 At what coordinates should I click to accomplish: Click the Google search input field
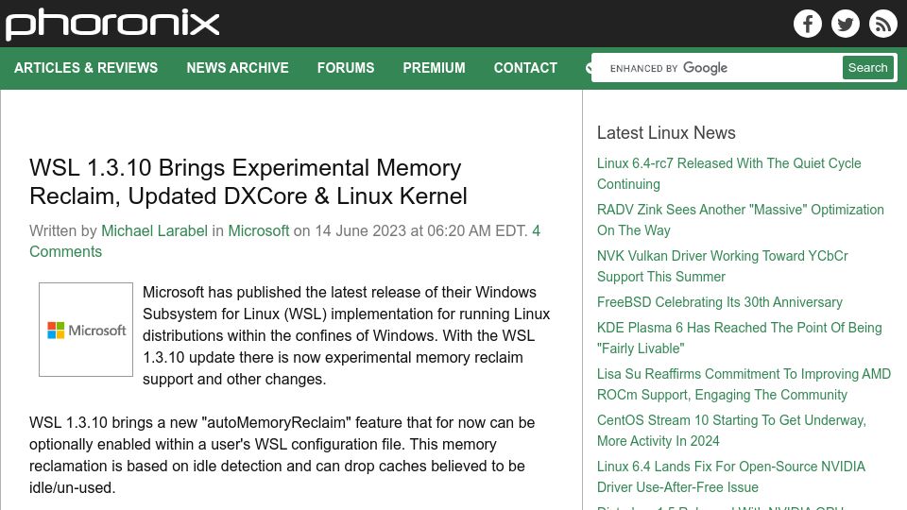pos(717,68)
